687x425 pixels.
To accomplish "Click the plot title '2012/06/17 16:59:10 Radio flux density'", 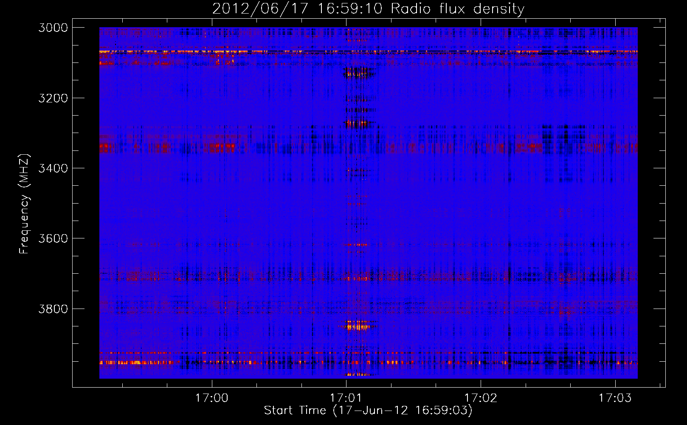I will coord(368,9).
